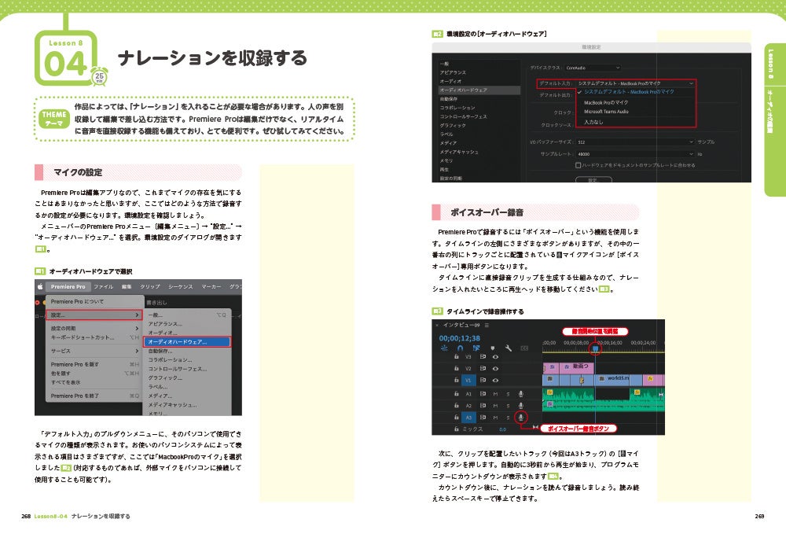
Task: Toggle the nest sequence insert icon in timeline
Action: tap(444, 348)
